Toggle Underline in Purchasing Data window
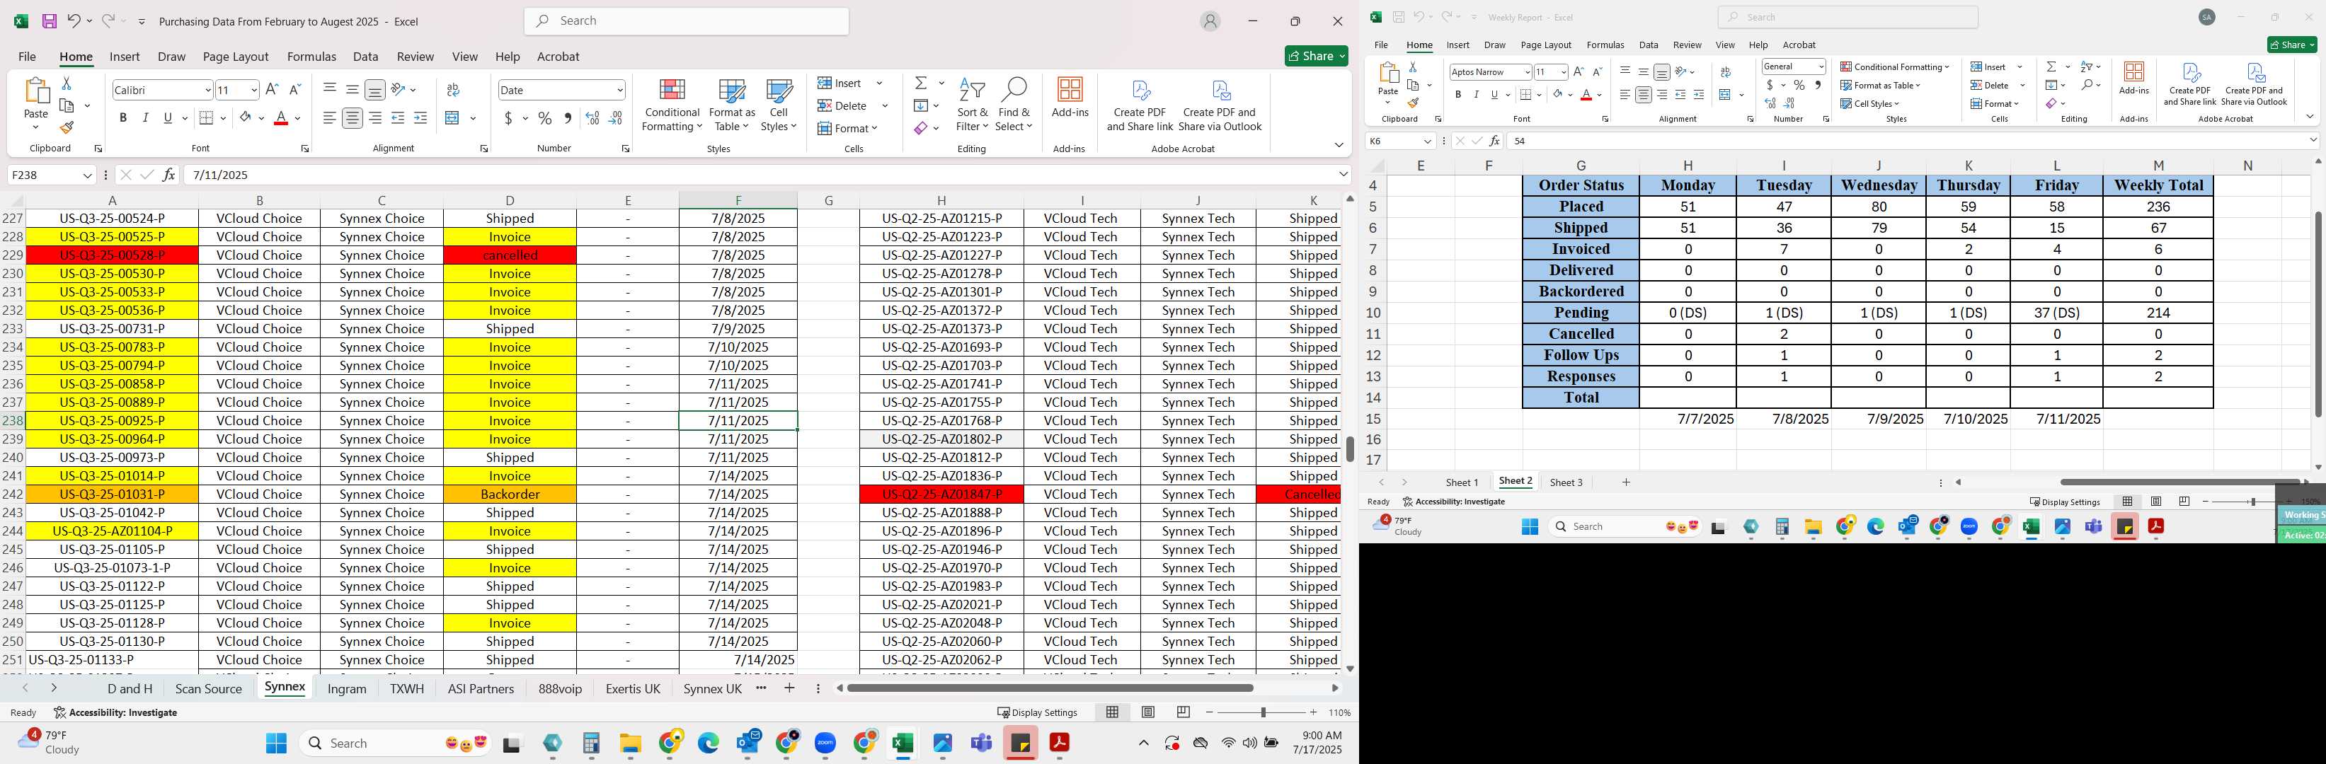 168,118
